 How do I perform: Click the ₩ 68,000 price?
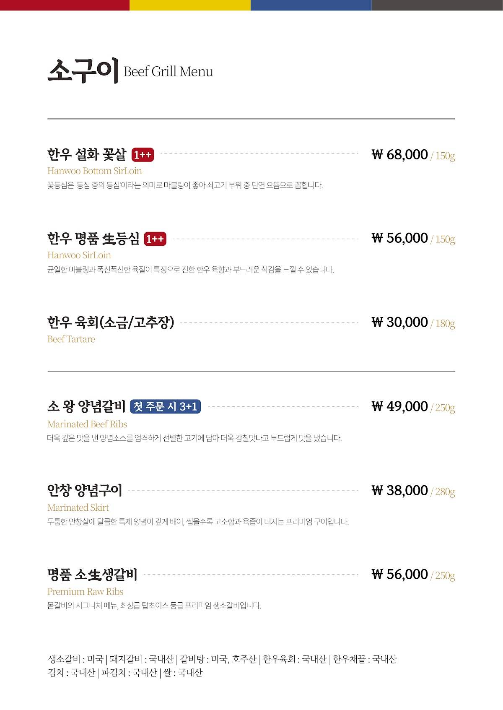400,154
